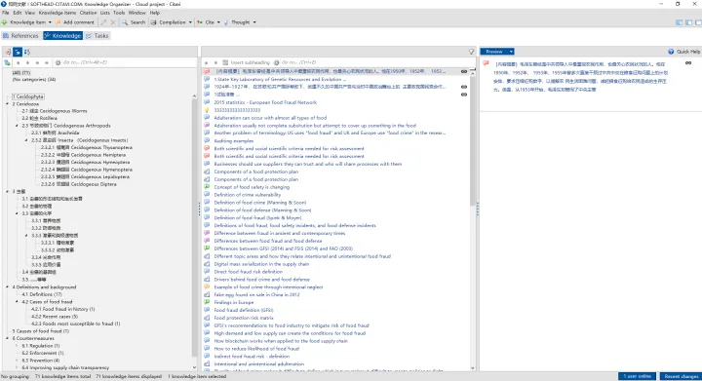Click the knowledge list vertical scrollbar thumb
The width and height of the screenshot is (702, 381).
point(473,139)
